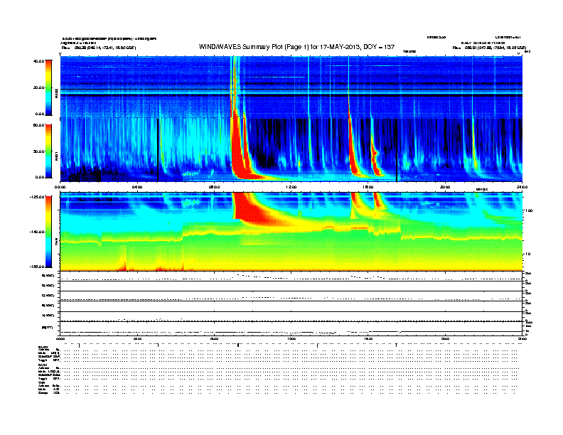This screenshot has height=435, width=563.
Task: Click the 20.00 label on RAD2 scale
Action: (x=38, y=87)
